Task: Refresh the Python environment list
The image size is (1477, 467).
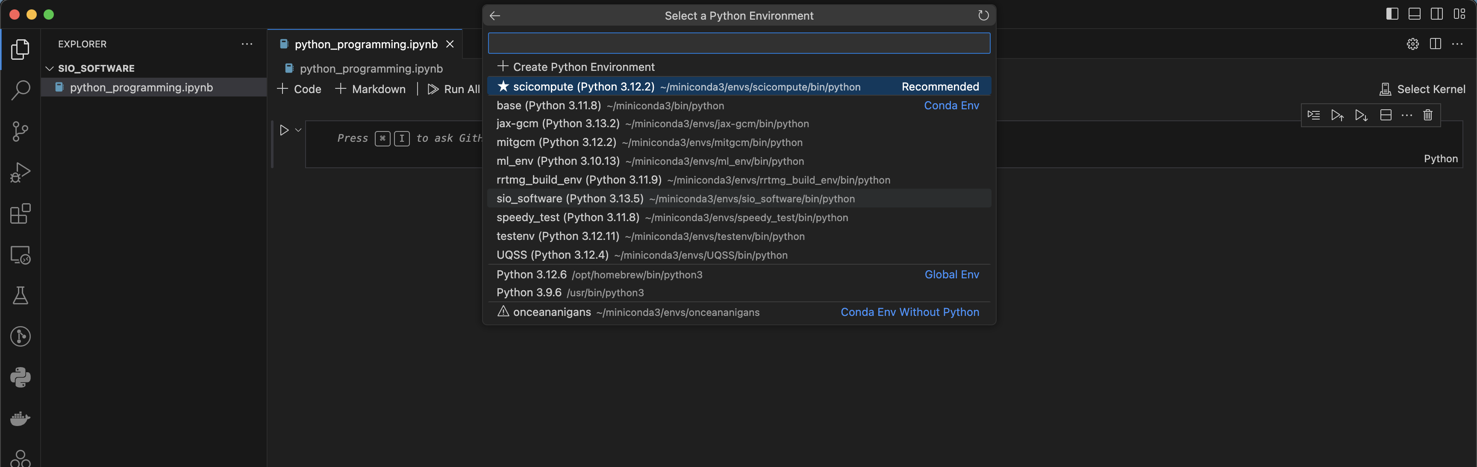Action: coord(983,15)
